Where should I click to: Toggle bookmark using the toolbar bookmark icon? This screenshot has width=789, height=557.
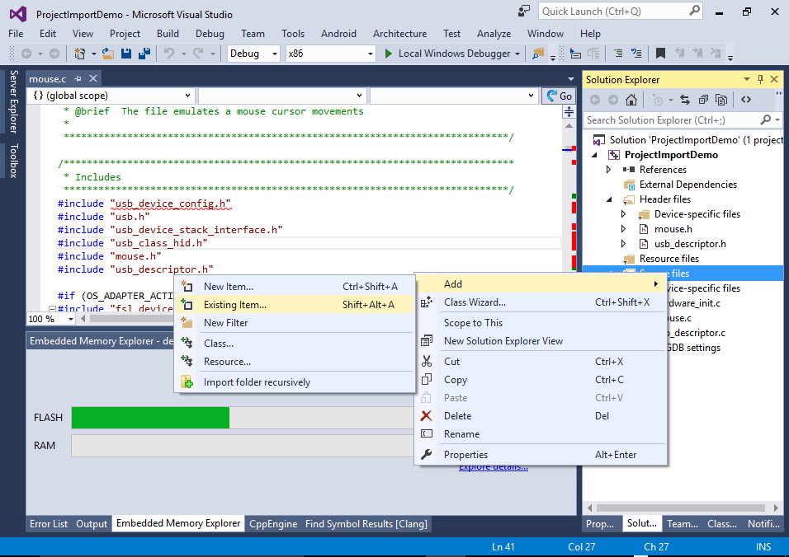click(x=660, y=54)
